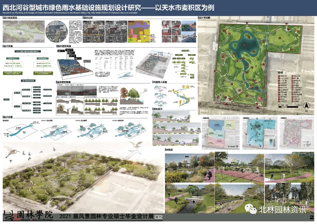317x224 pixels.
Task: Open the rendering with photographer by wetland
Action: click(190, 167)
